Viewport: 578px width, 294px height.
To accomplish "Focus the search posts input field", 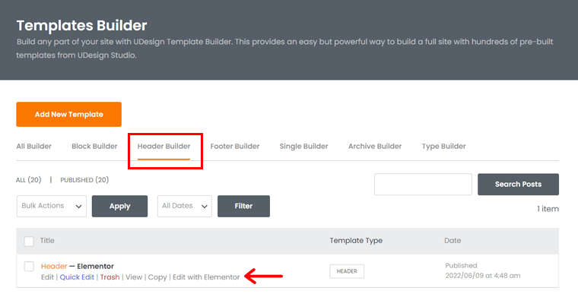I will coord(423,184).
